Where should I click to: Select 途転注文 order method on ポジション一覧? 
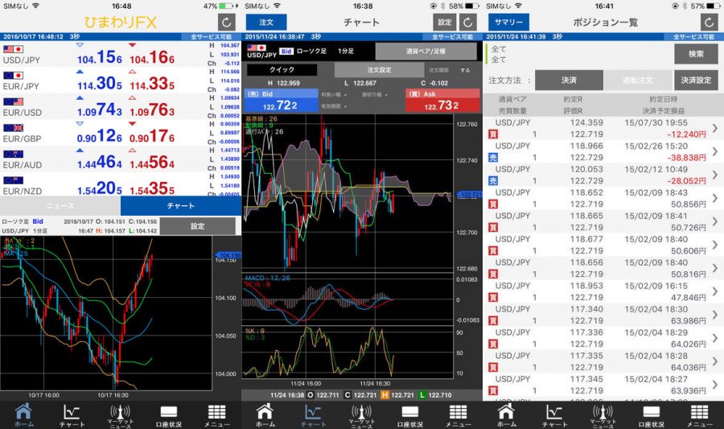638,80
